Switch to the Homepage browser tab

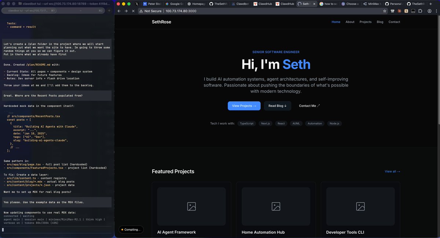click(196, 4)
